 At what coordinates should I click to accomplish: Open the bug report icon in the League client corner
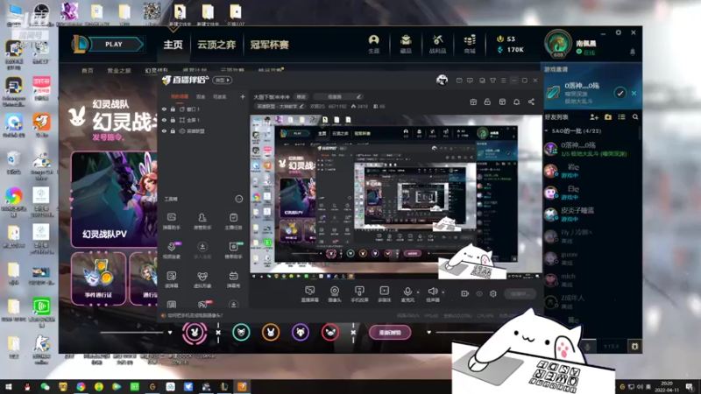[634, 346]
